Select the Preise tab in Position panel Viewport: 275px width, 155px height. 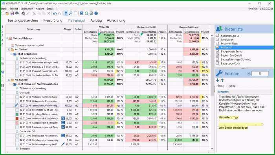[232, 86]
